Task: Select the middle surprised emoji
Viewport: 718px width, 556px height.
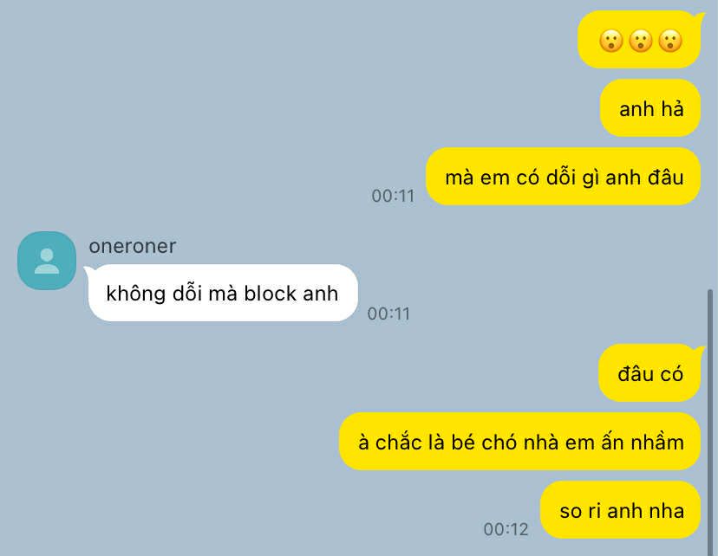Action: click(x=640, y=41)
